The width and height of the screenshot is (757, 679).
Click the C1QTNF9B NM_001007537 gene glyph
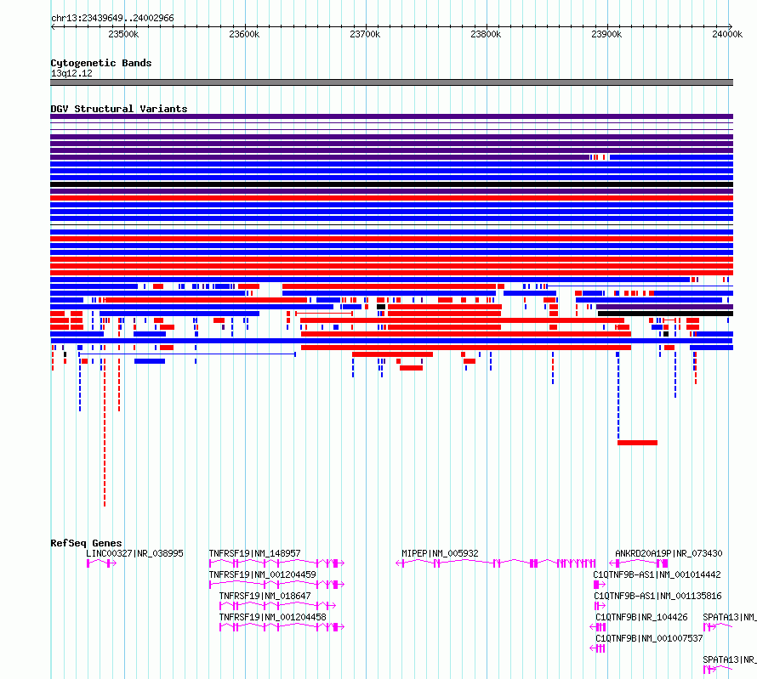coord(597,648)
